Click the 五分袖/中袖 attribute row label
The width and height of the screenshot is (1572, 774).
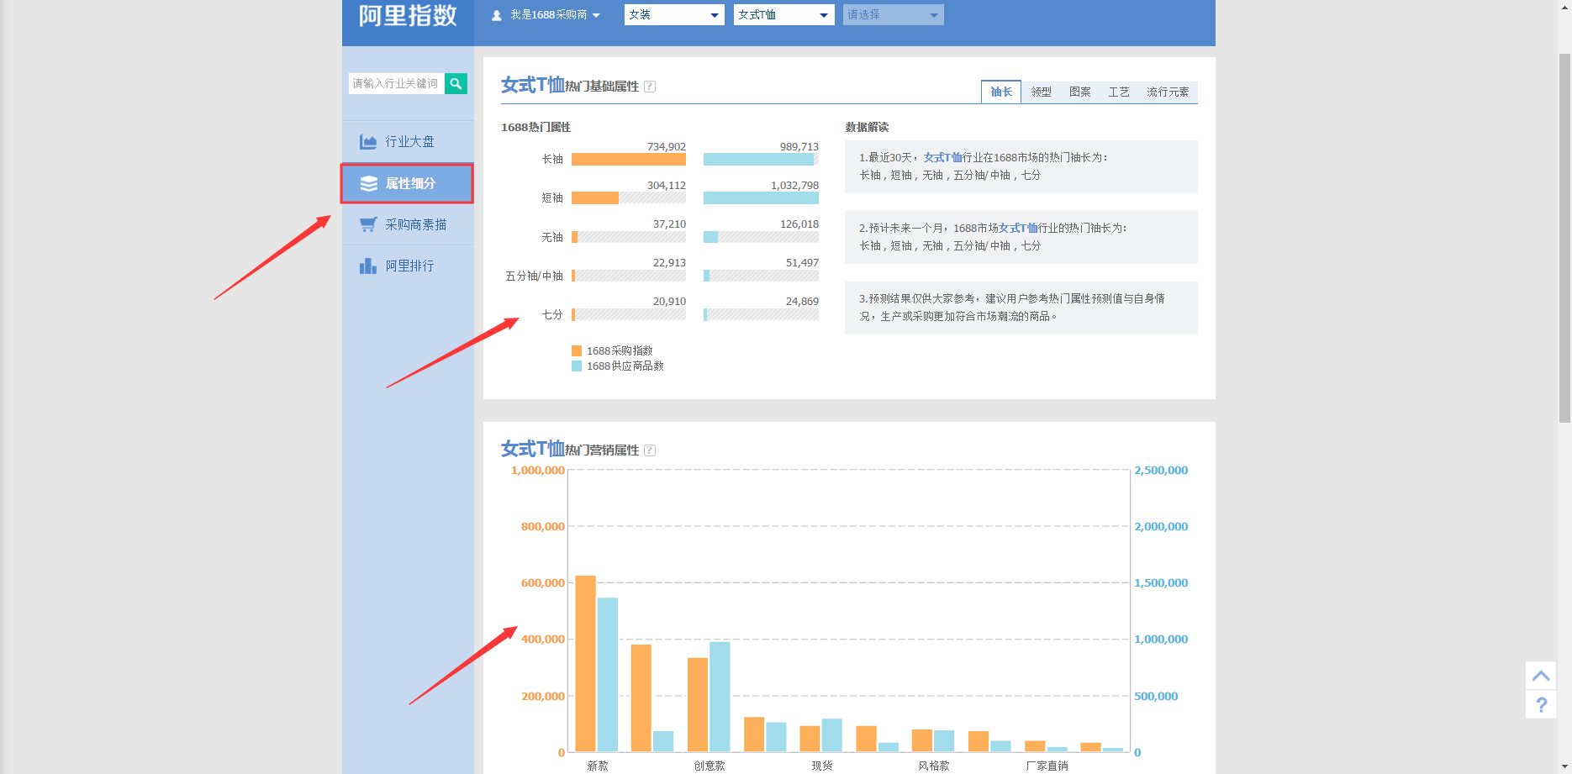(x=535, y=276)
